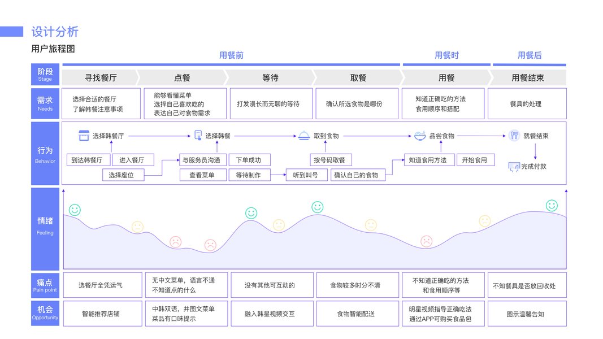Click the 能够看懂菜单 needs cell

pos(185,104)
